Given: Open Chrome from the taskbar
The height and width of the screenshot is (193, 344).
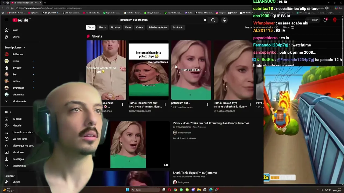Looking at the screenshot, I should coord(175,190).
